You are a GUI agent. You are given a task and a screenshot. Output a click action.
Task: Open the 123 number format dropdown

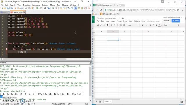click(124, 25)
